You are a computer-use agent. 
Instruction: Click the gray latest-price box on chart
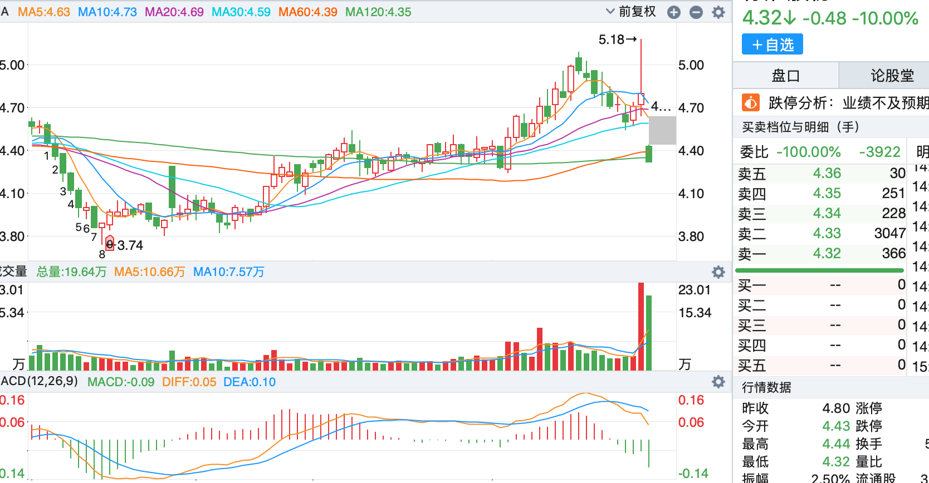coord(663,130)
